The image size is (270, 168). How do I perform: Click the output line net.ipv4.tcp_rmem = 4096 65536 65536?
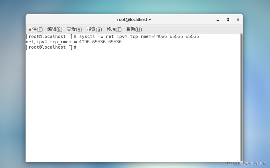coord(74,42)
